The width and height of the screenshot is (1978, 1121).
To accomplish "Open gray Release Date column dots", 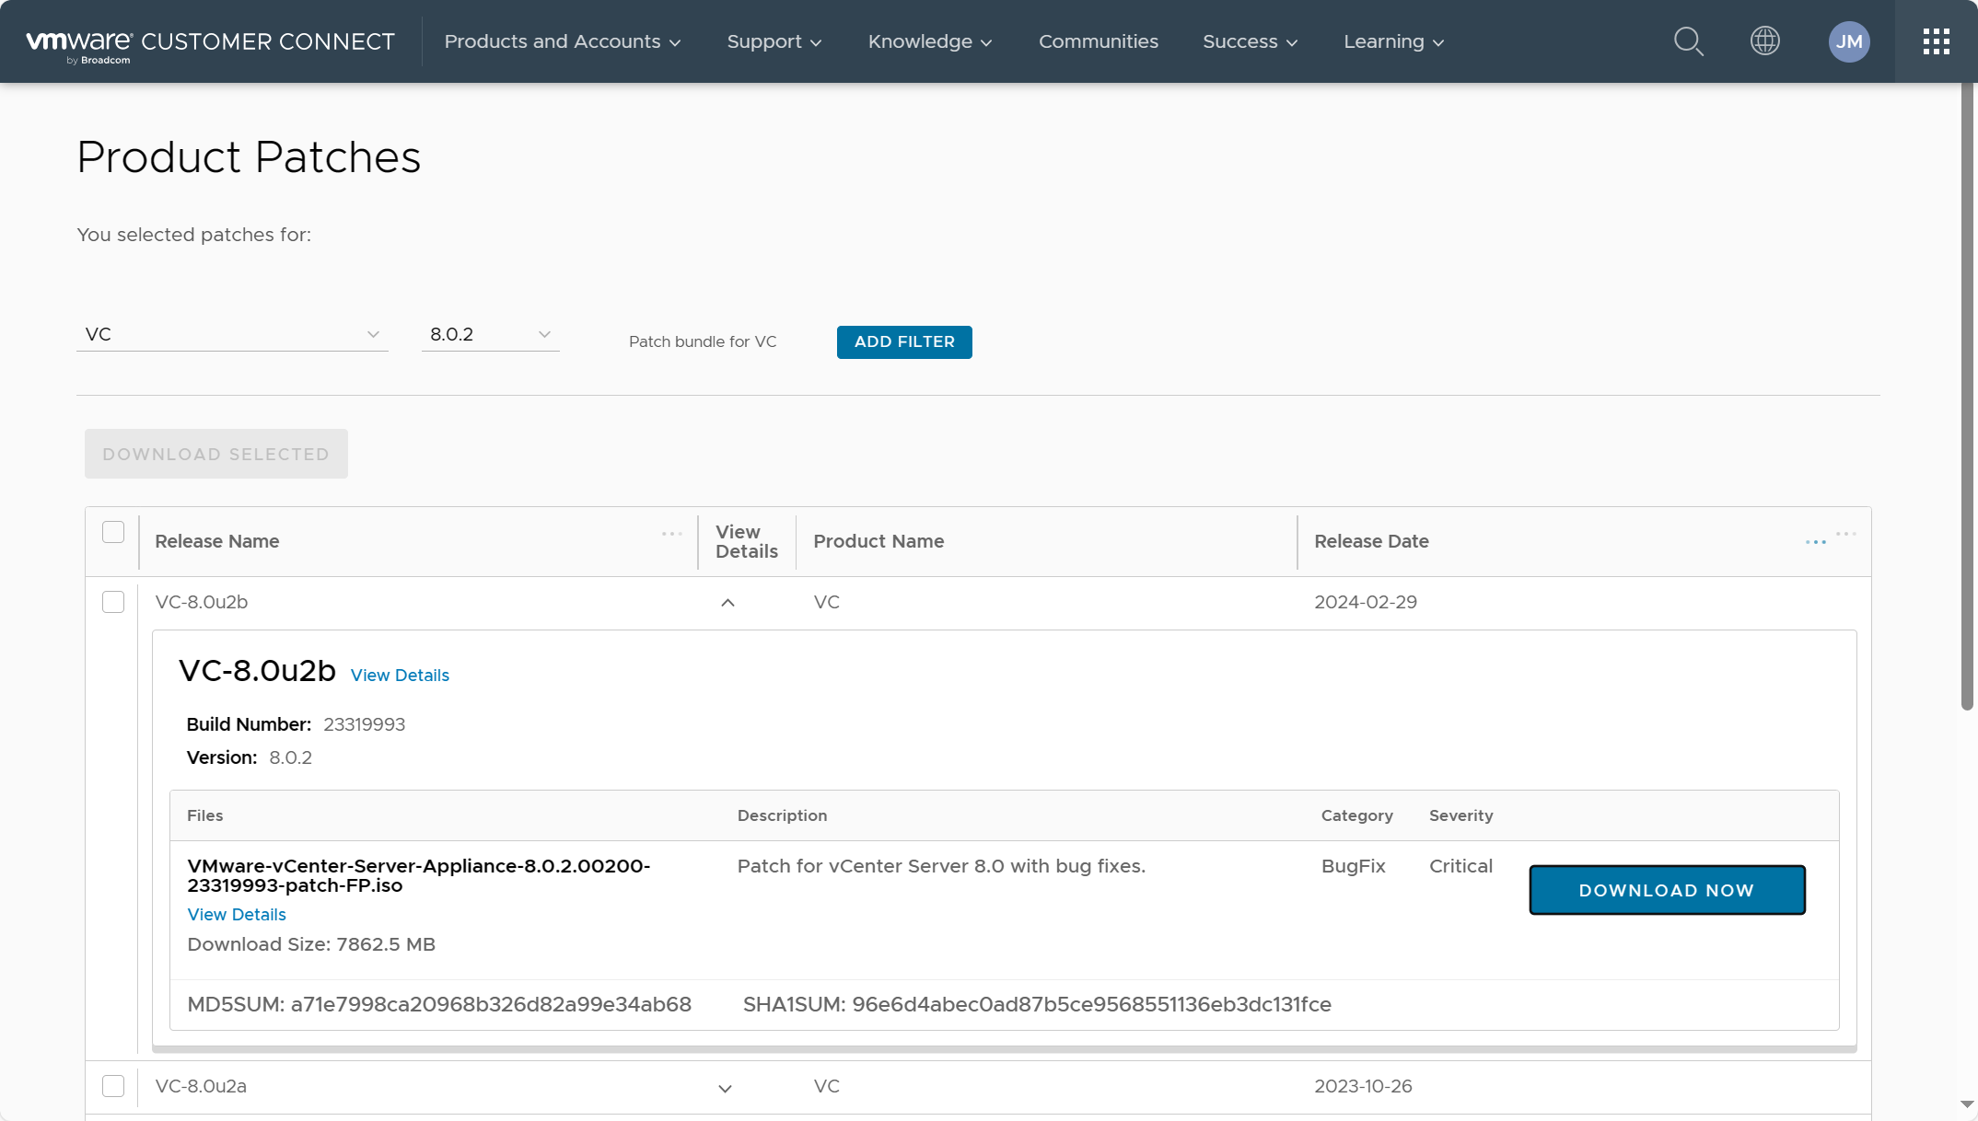I will click(x=1845, y=534).
